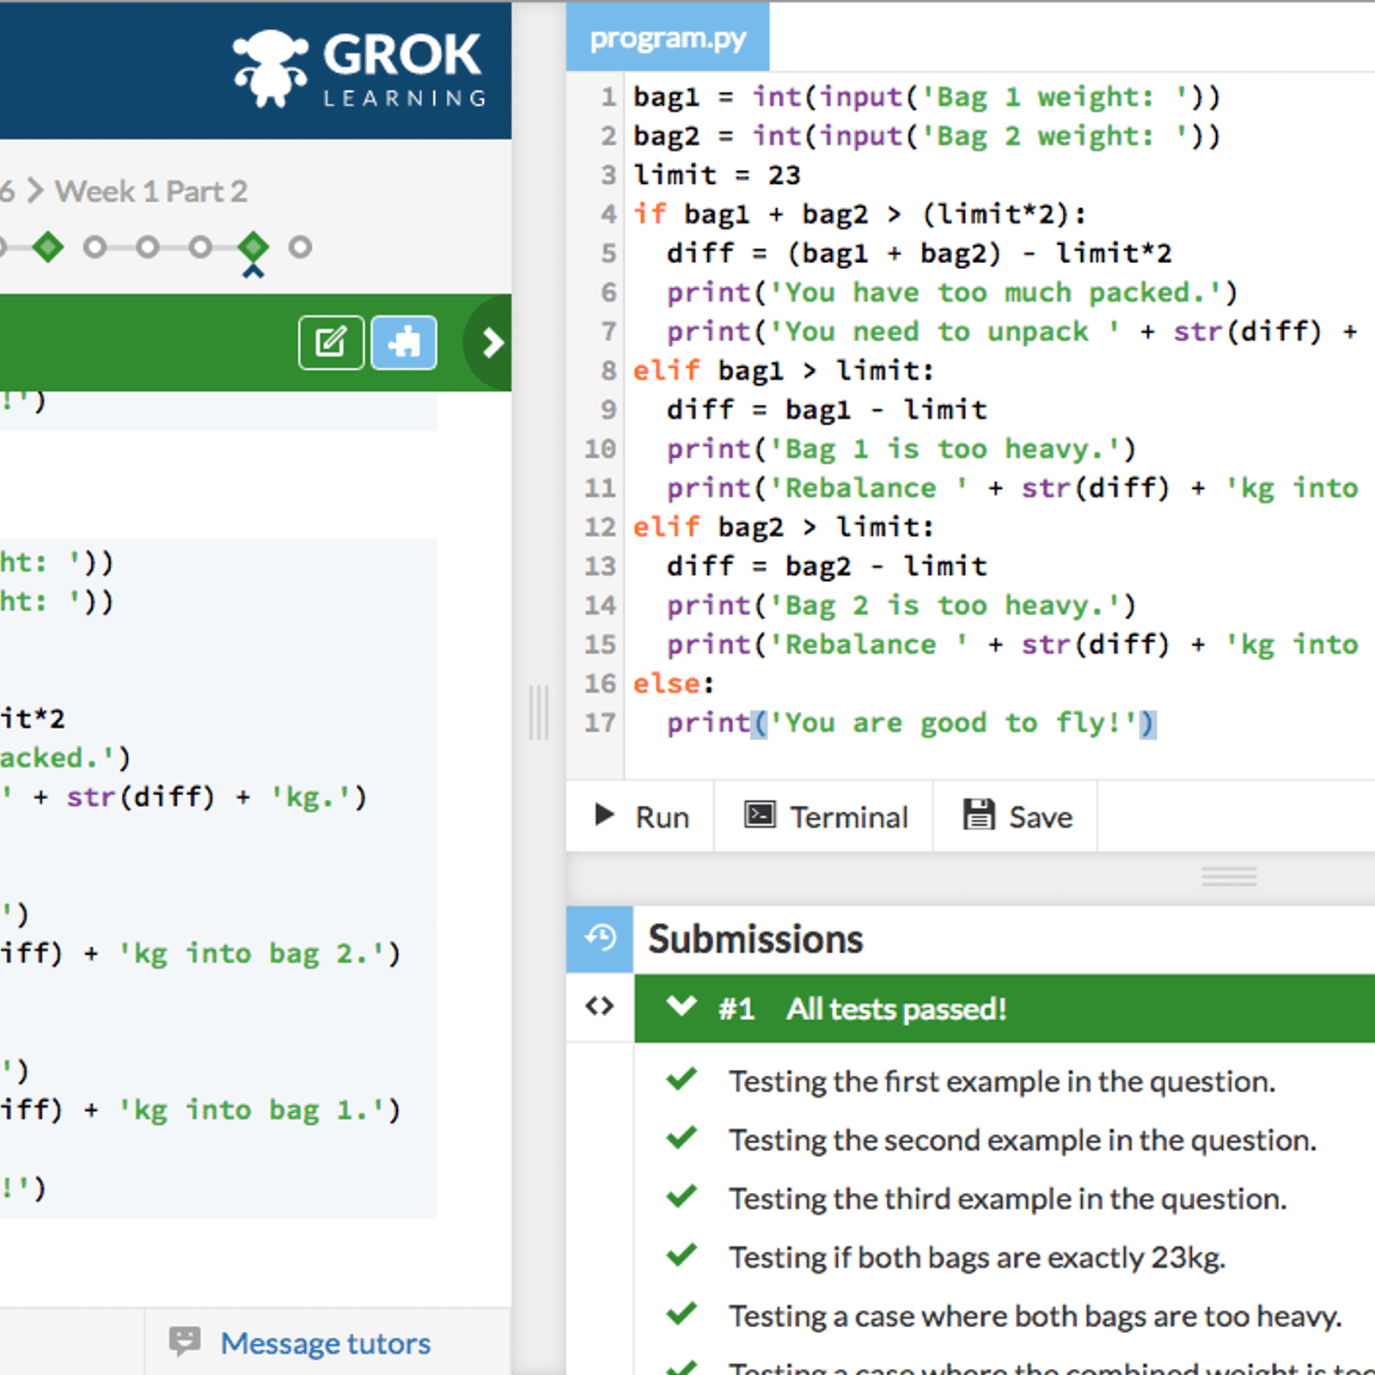The width and height of the screenshot is (1375, 1375).
Task: Click code line 8 'elif bag1 > limit:'
Action: point(784,371)
